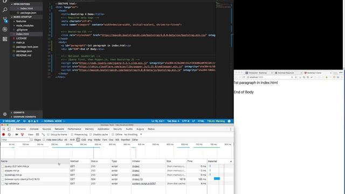Open the Redux tab in DevTools
This screenshot has width=345, height=194.
151,129
